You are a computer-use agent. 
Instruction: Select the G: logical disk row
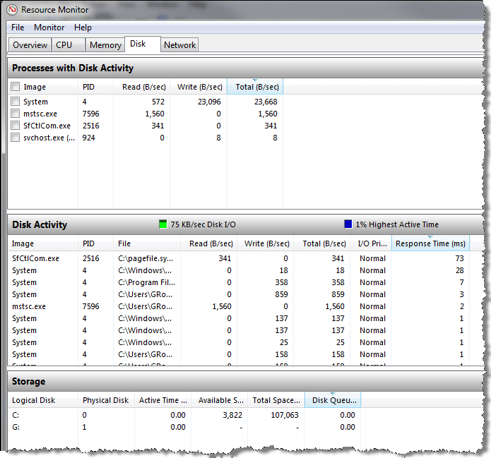click(x=184, y=427)
